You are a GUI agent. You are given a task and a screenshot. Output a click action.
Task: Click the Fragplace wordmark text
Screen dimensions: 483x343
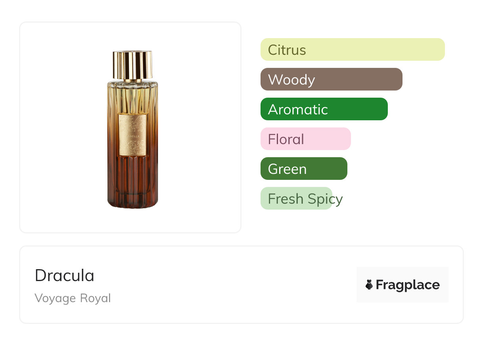pos(408,285)
